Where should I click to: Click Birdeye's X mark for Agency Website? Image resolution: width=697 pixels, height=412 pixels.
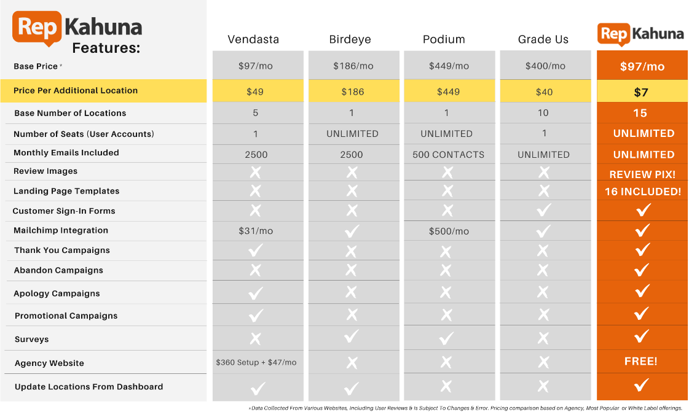(x=352, y=363)
